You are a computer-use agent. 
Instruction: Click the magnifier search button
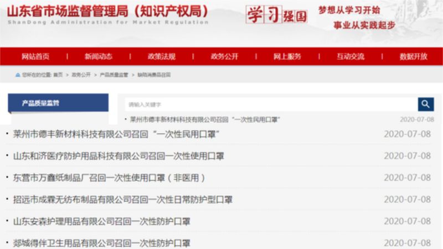click(x=426, y=105)
